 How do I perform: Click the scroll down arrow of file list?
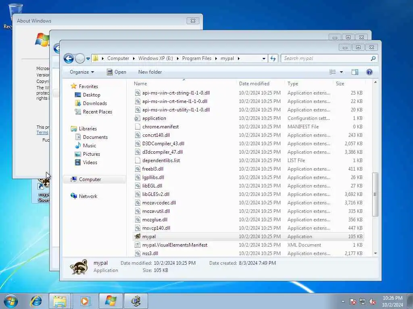coord(375,253)
